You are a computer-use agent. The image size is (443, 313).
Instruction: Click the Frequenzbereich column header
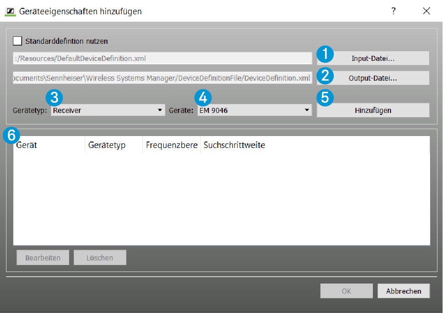pos(171,145)
